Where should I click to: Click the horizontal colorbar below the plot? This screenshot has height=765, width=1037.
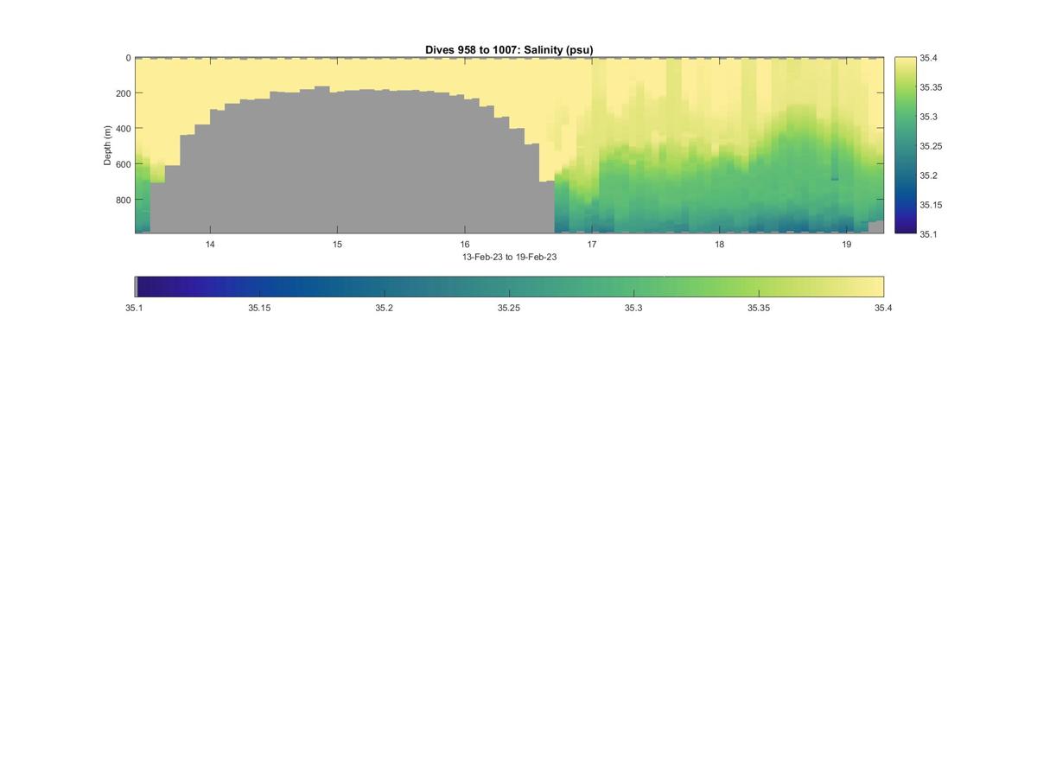(509, 286)
